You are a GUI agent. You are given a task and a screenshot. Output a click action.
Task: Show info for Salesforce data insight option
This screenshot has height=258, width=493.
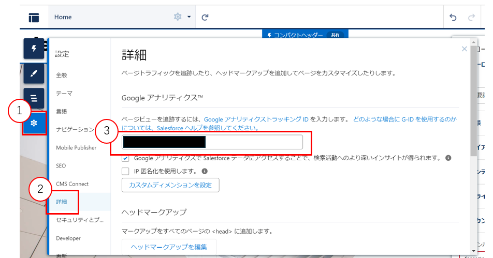(x=448, y=158)
